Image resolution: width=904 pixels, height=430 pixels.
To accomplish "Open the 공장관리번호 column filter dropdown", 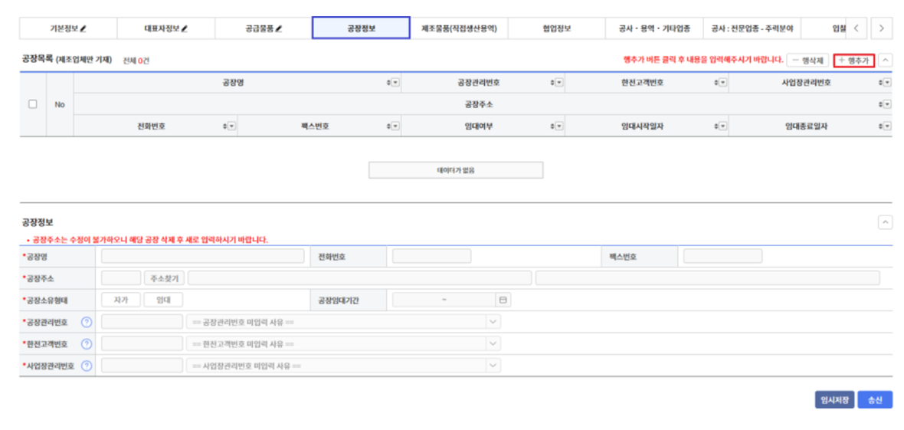I will [559, 83].
